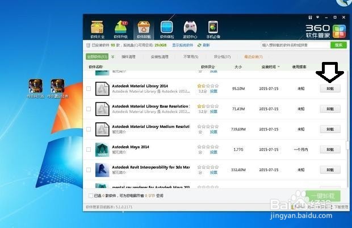
Task: Switch to the 安装包清理 tab
Action: tap(160, 57)
